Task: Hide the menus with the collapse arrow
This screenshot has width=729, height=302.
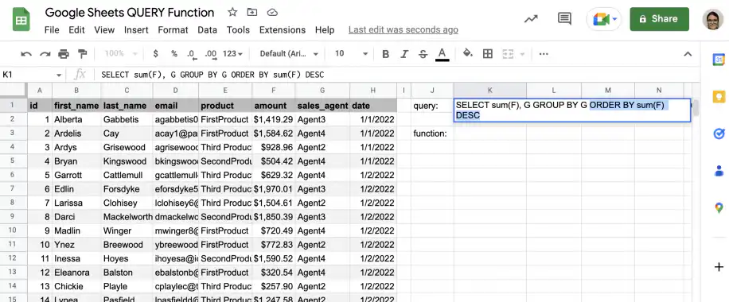Action: 688,54
